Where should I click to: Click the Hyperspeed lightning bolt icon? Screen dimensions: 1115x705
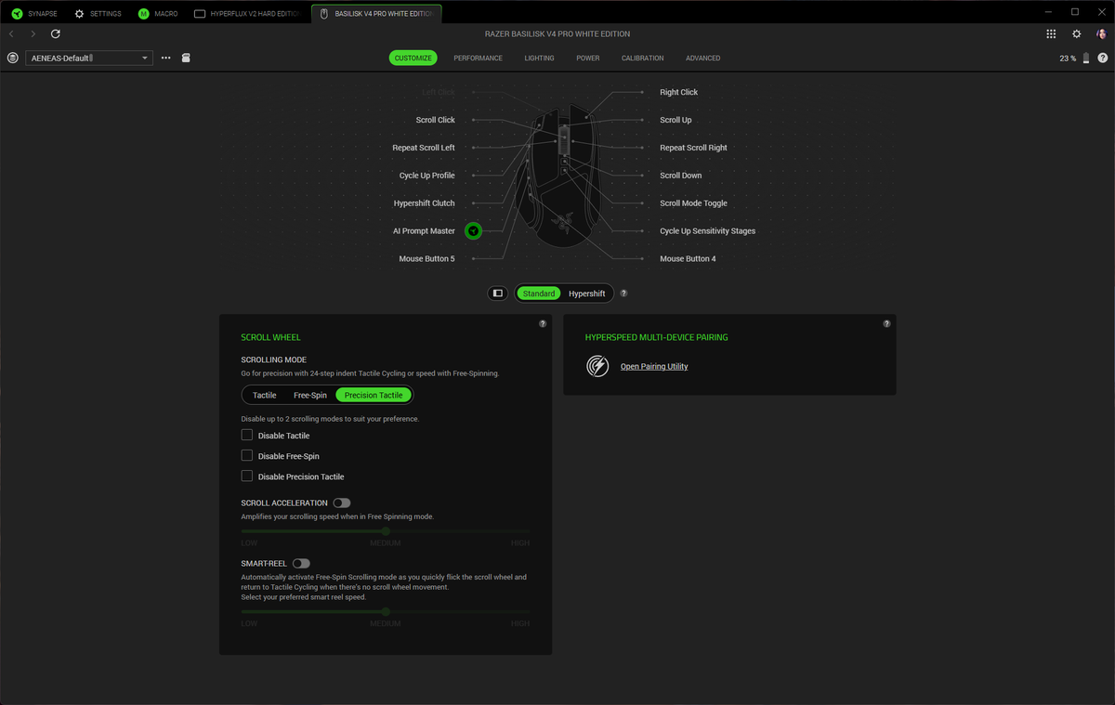point(597,366)
